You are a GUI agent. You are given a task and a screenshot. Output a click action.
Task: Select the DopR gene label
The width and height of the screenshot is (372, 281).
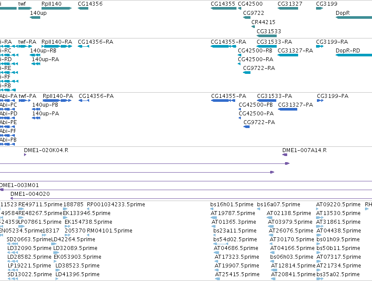coord(343,13)
